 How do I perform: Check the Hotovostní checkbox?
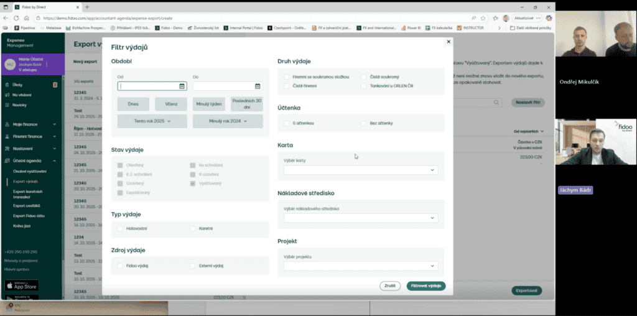[119, 229]
